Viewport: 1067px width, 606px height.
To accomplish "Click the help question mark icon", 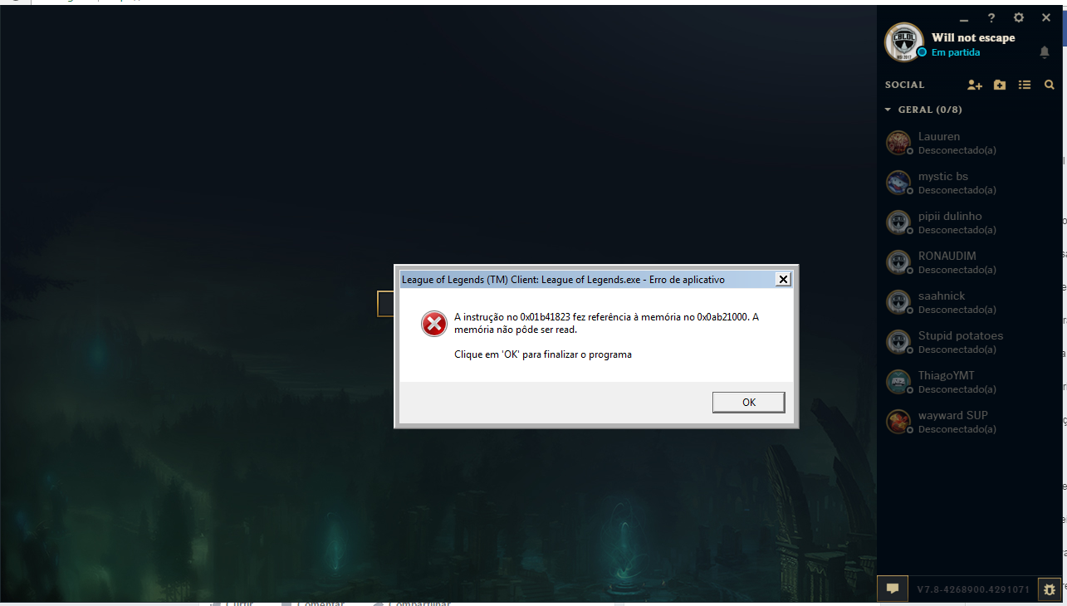I will point(991,17).
